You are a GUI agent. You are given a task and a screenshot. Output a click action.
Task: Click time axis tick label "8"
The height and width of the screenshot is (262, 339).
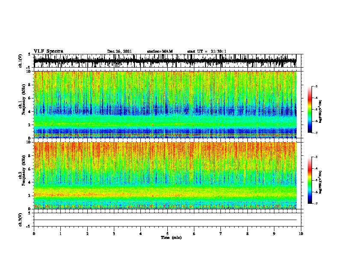coord(247,234)
